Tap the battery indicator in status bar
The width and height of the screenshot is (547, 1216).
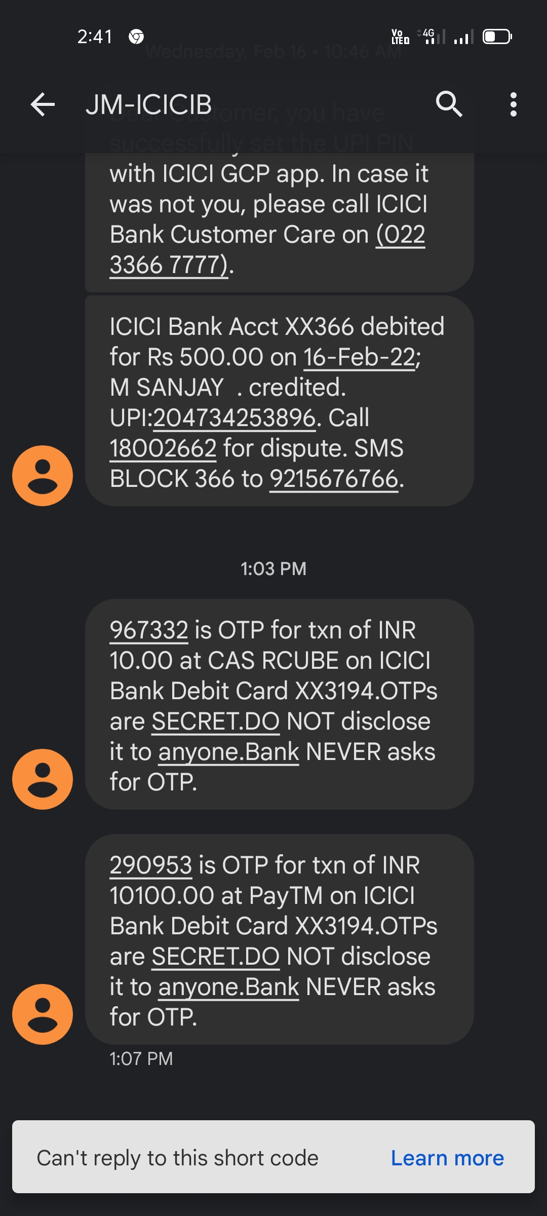497,36
